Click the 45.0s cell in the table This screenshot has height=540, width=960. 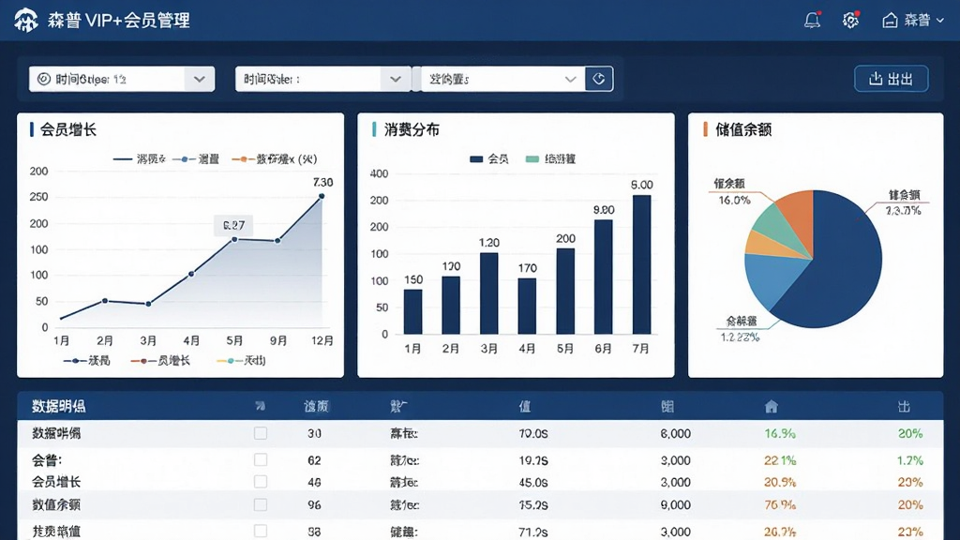coord(533,483)
